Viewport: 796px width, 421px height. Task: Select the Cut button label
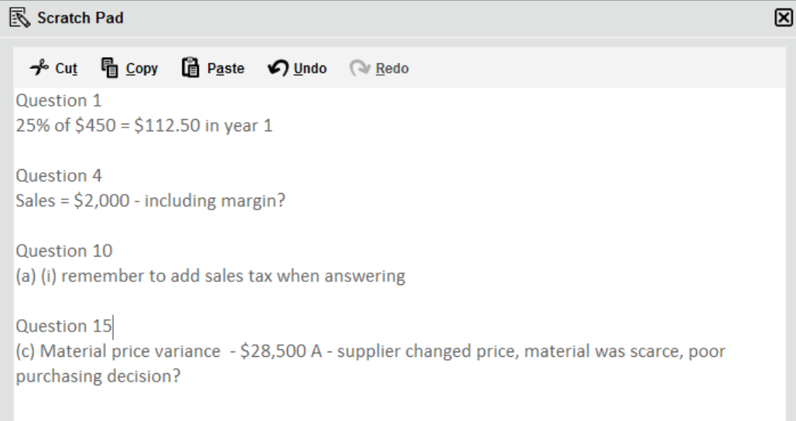(66, 69)
